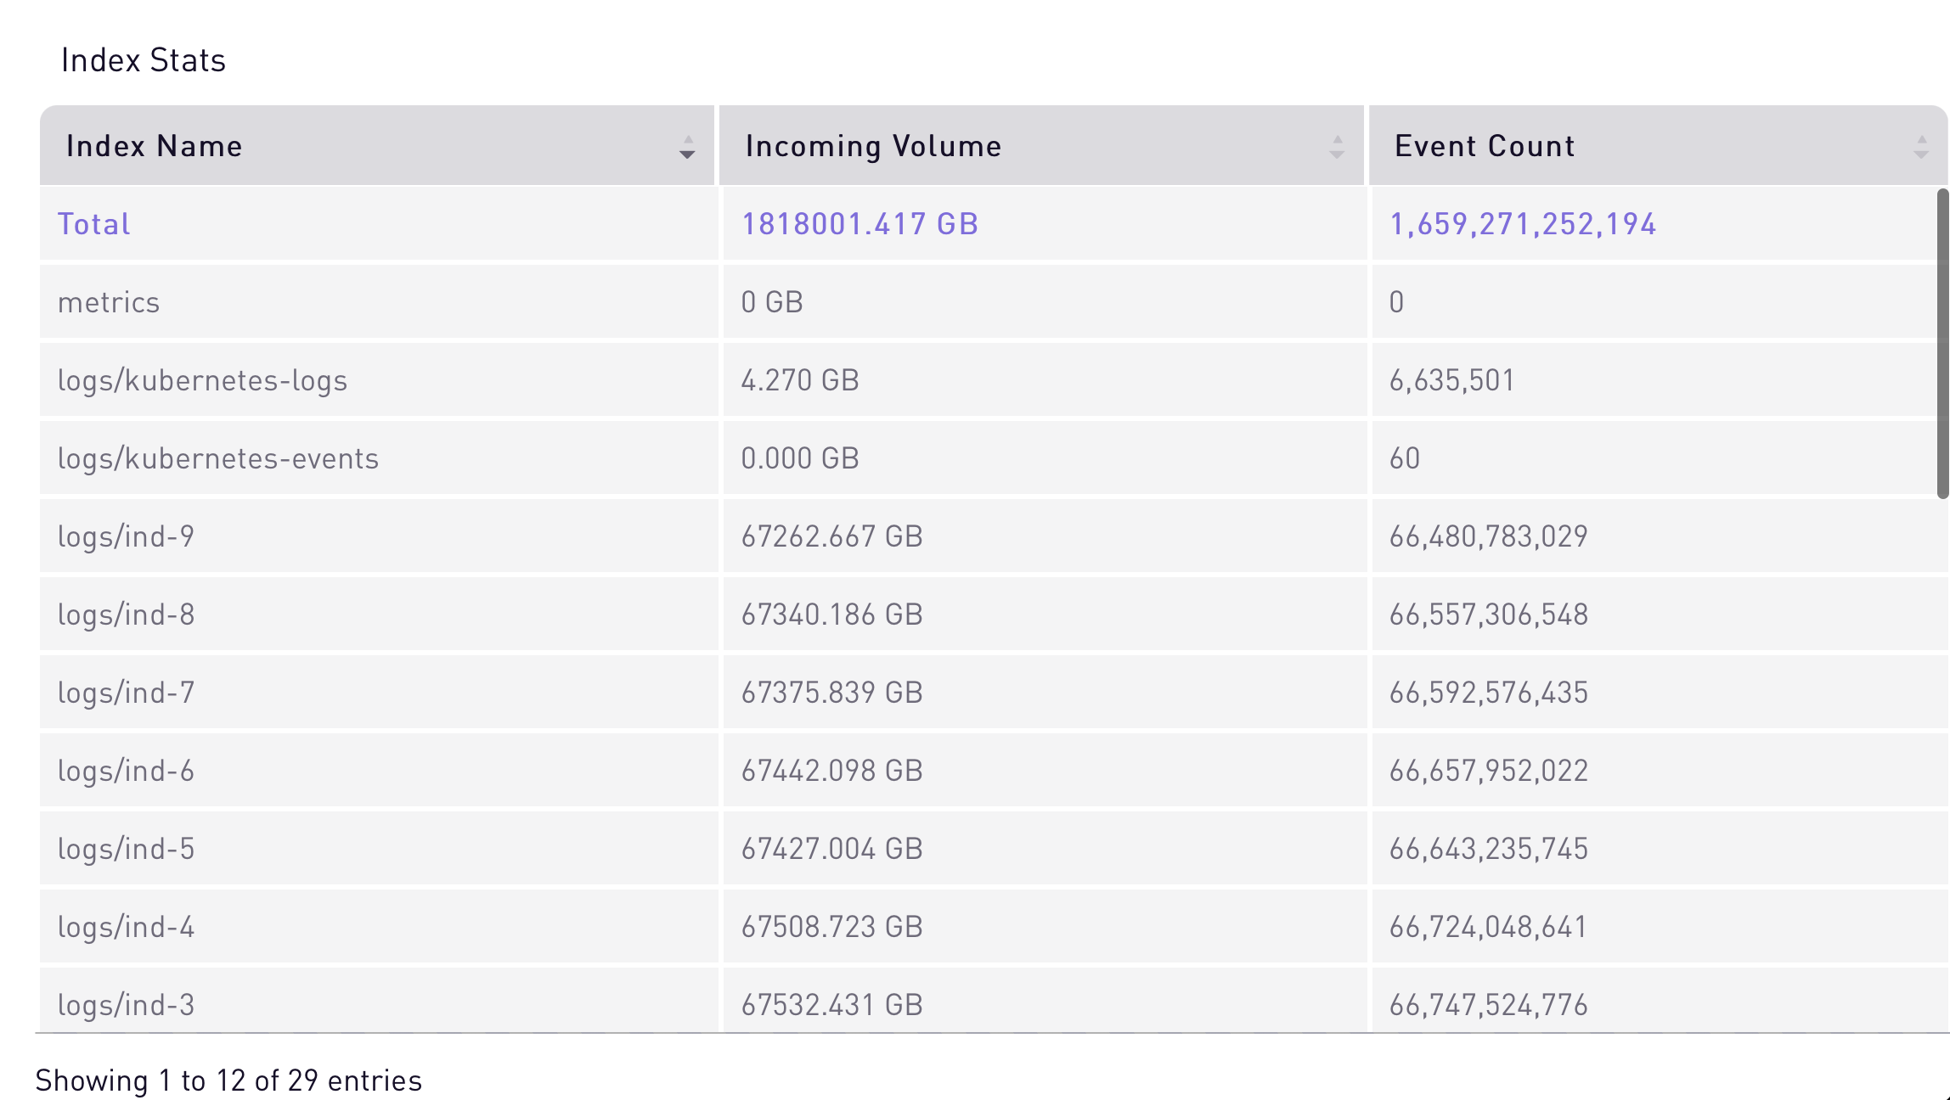Click event count 66,747,524,776
Screen dimensions: 1950x1100
pos(1488,1005)
